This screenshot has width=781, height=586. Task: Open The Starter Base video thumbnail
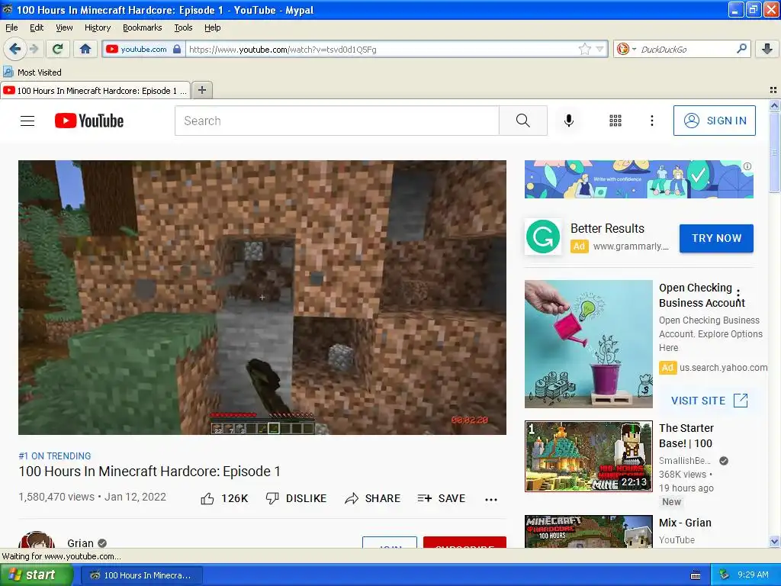589,456
